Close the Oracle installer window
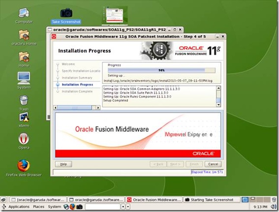This screenshot has width=279, height=212. pyautogui.click(x=223, y=36)
